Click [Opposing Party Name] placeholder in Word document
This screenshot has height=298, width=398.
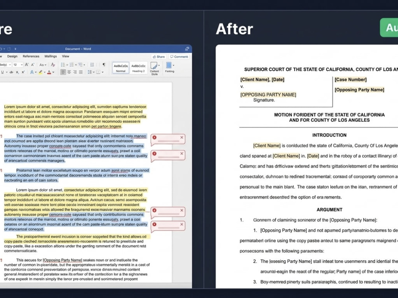coord(62,260)
